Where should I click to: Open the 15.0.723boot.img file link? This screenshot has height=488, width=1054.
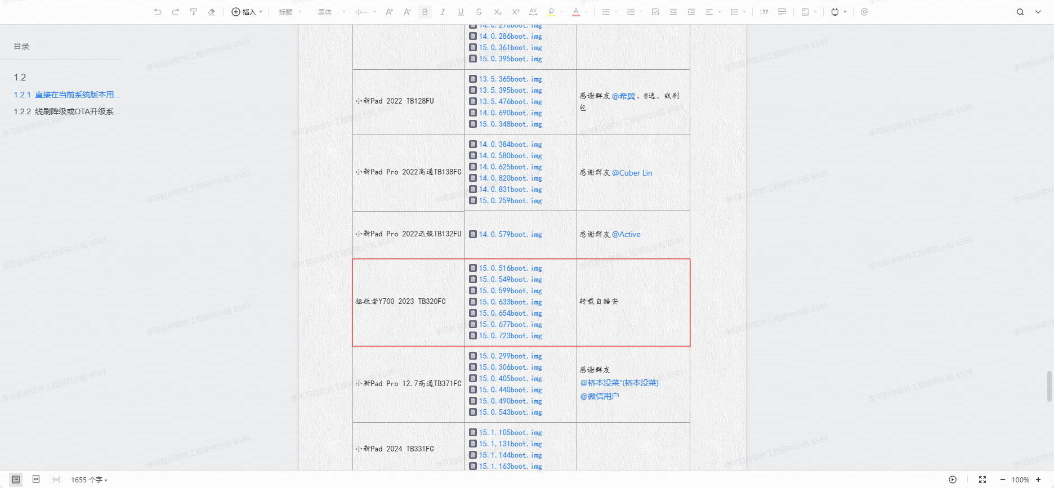tap(506, 336)
